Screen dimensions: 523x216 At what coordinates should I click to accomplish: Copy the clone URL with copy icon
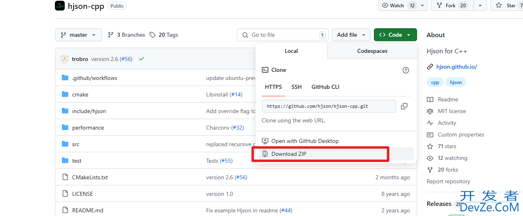point(404,106)
